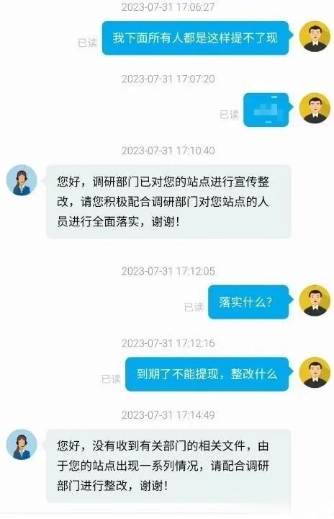Tap the user avatar beside the blurred message

[x=315, y=109]
